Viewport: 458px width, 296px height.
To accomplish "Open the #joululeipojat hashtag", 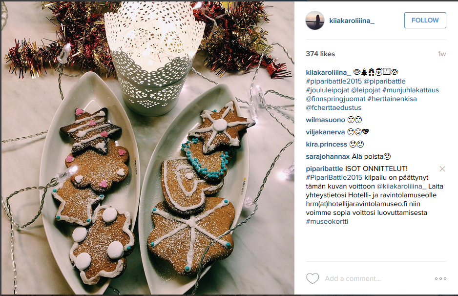I will (328, 90).
